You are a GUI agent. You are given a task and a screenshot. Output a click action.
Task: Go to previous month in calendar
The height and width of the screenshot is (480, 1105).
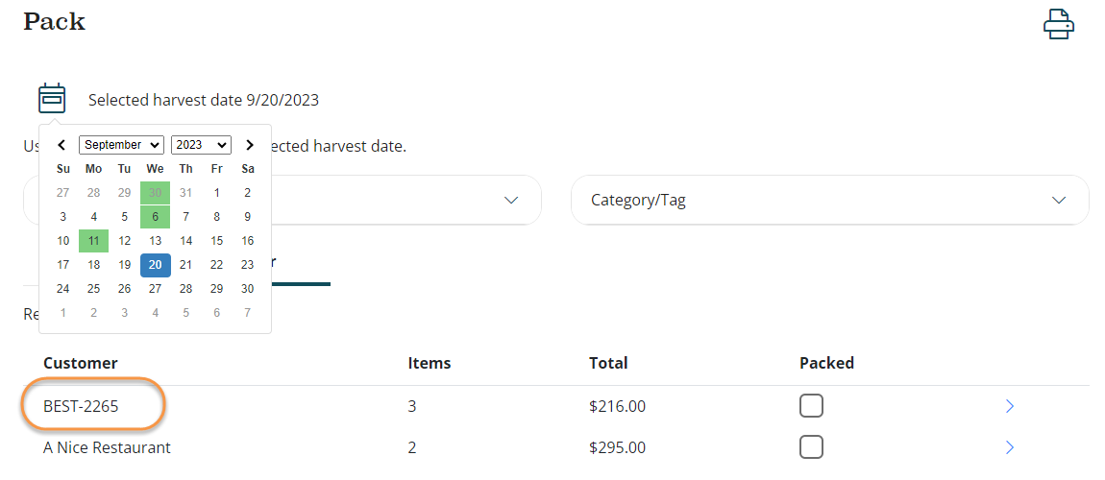61,145
